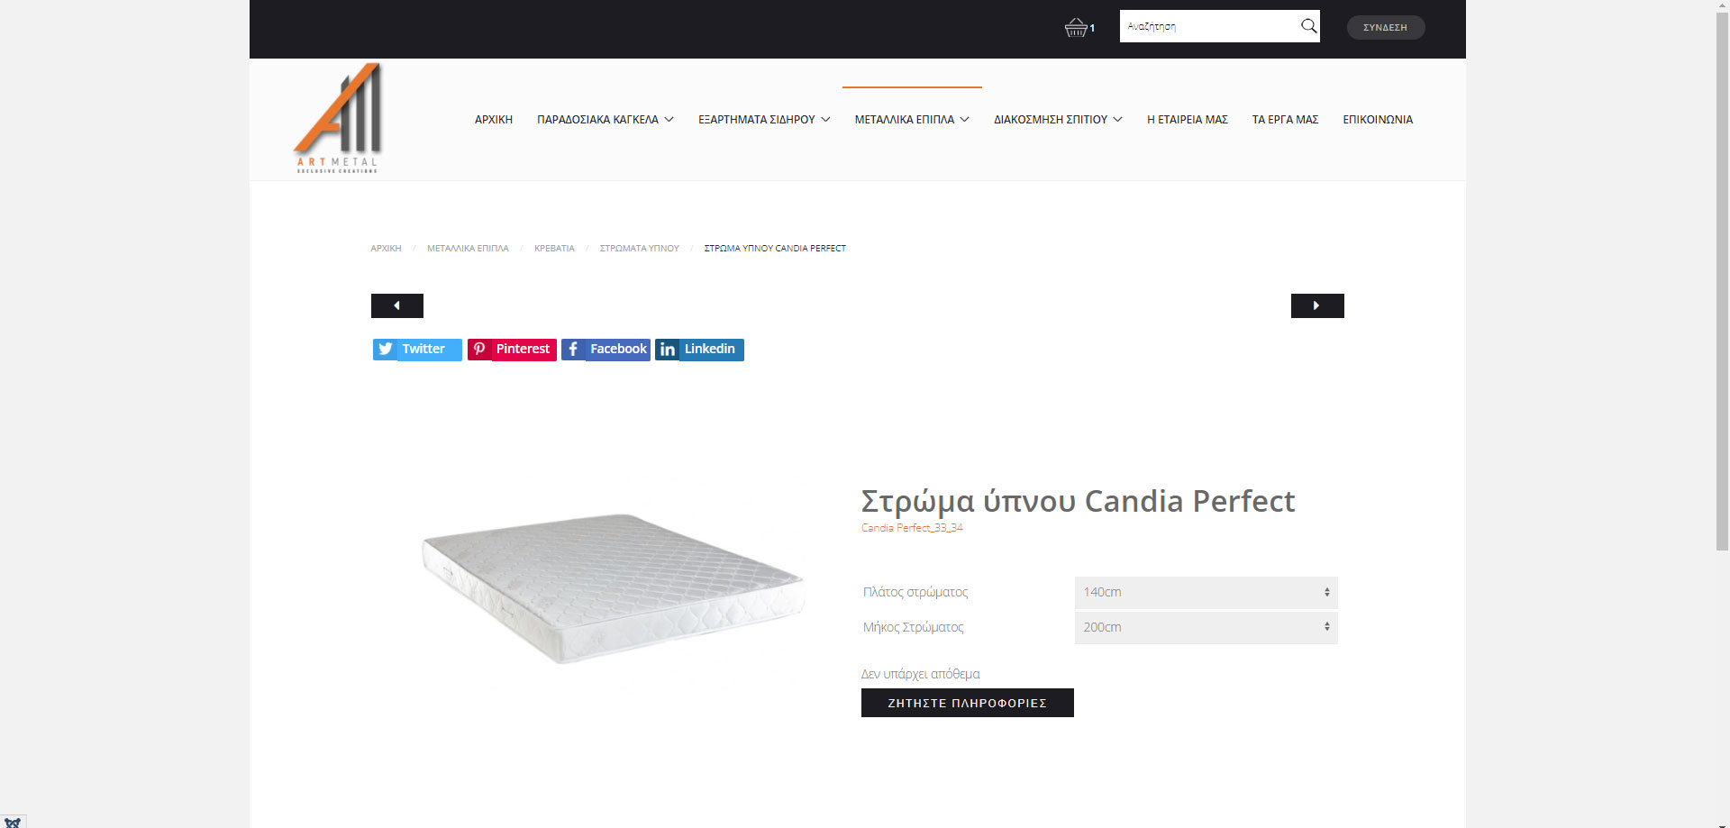Go to the next product arrow
The image size is (1730, 828).
tap(1317, 305)
